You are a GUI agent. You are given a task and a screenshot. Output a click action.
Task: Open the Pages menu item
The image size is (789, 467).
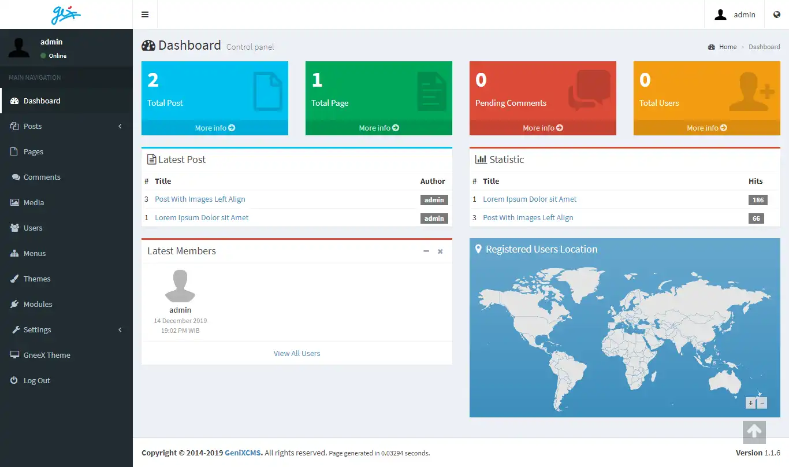click(x=66, y=151)
